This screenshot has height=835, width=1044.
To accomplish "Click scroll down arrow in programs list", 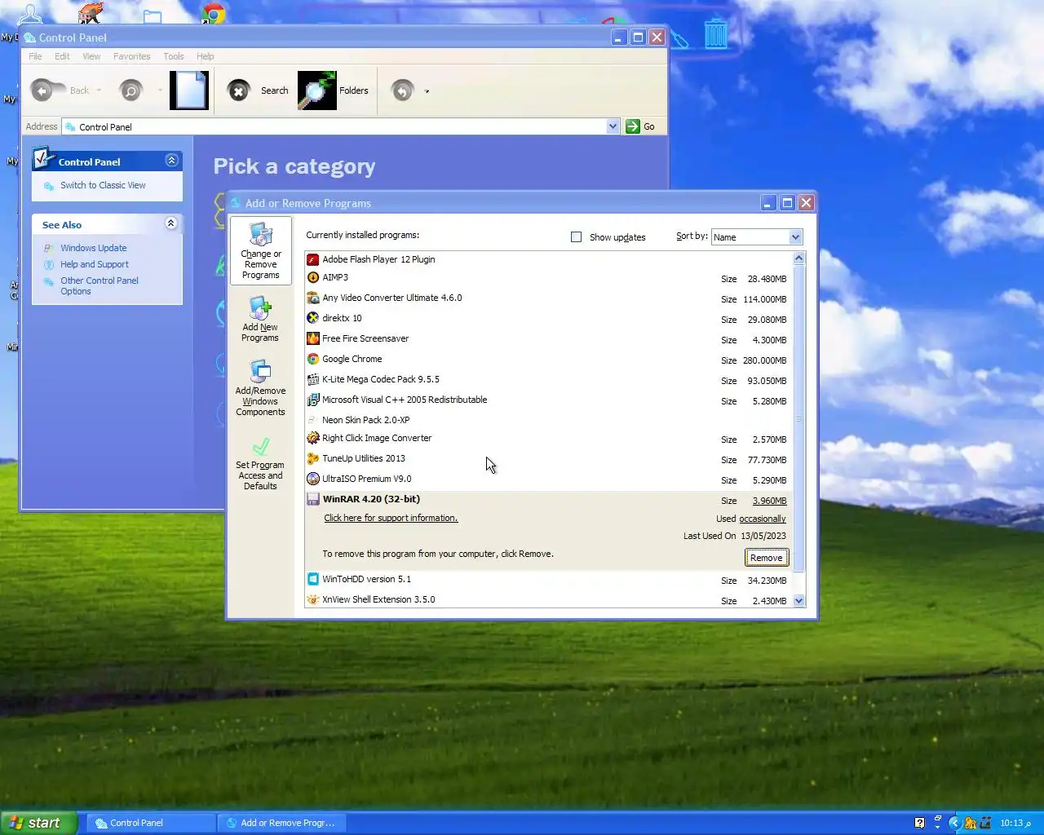I will (x=798, y=600).
